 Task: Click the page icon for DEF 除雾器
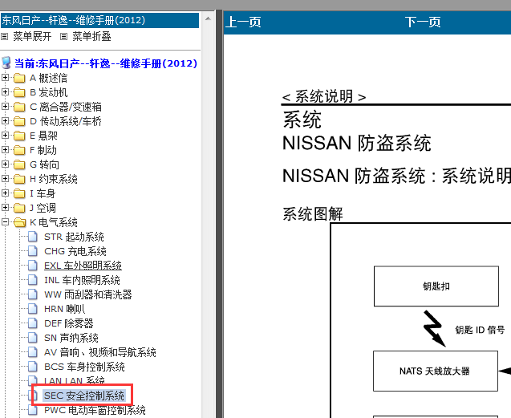[33, 323]
